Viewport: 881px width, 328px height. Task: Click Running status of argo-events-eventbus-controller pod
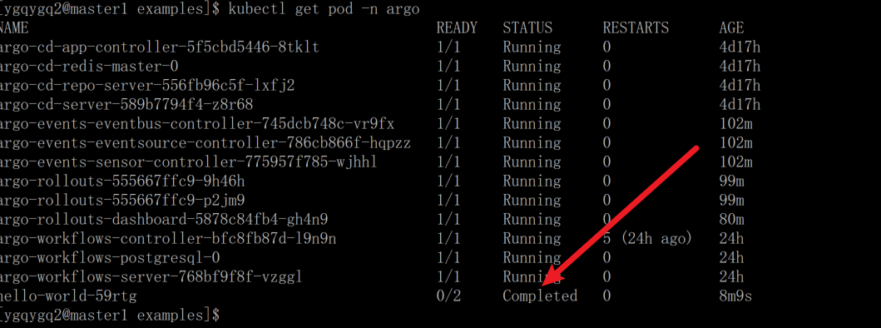tap(532, 124)
